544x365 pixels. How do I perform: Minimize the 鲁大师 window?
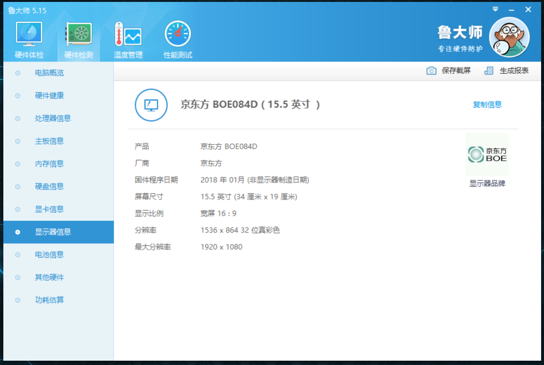point(511,10)
